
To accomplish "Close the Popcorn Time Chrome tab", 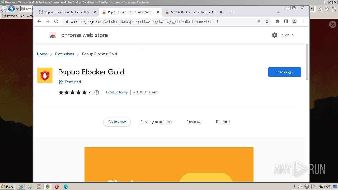I will tap(95, 12).
